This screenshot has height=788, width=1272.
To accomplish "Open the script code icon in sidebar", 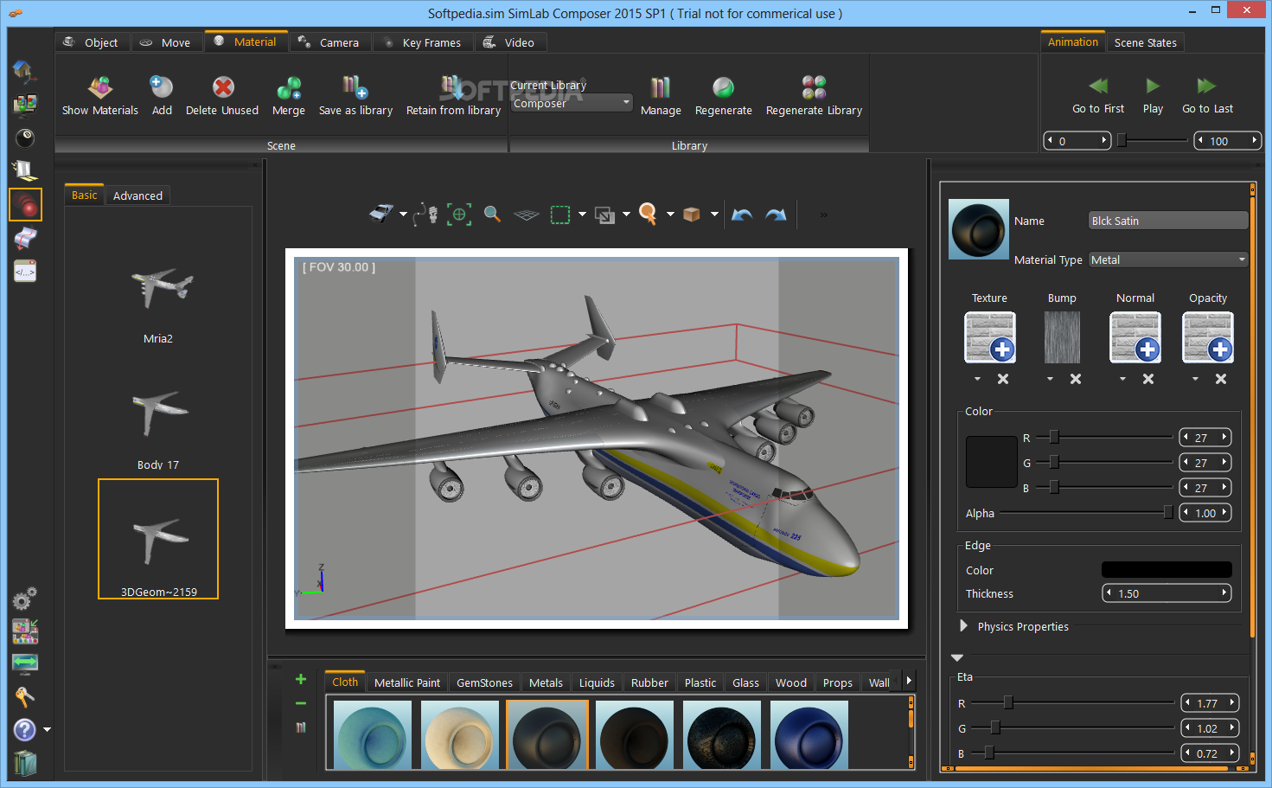I will point(25,271).
